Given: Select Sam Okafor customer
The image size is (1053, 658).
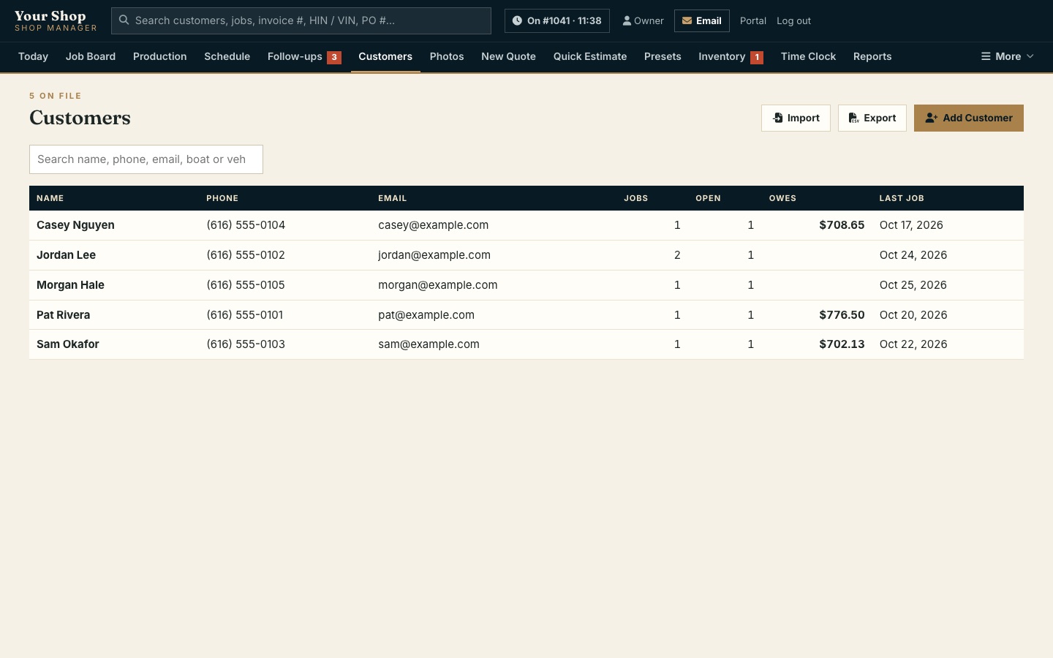Looking at the screenshot, I should (67, 344).
